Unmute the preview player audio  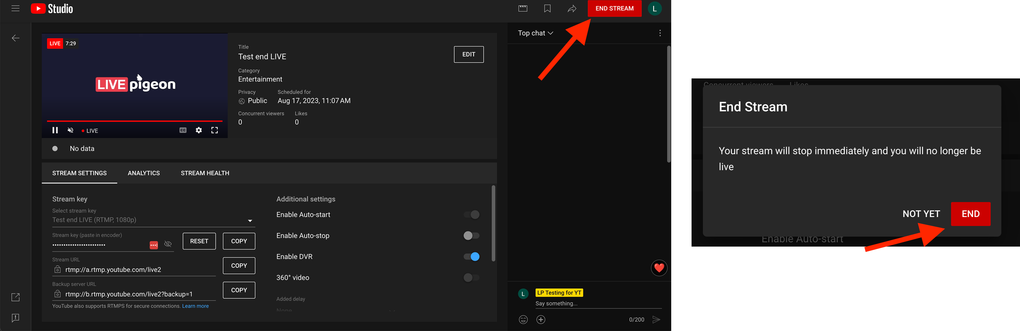click(x=71, y=130)
